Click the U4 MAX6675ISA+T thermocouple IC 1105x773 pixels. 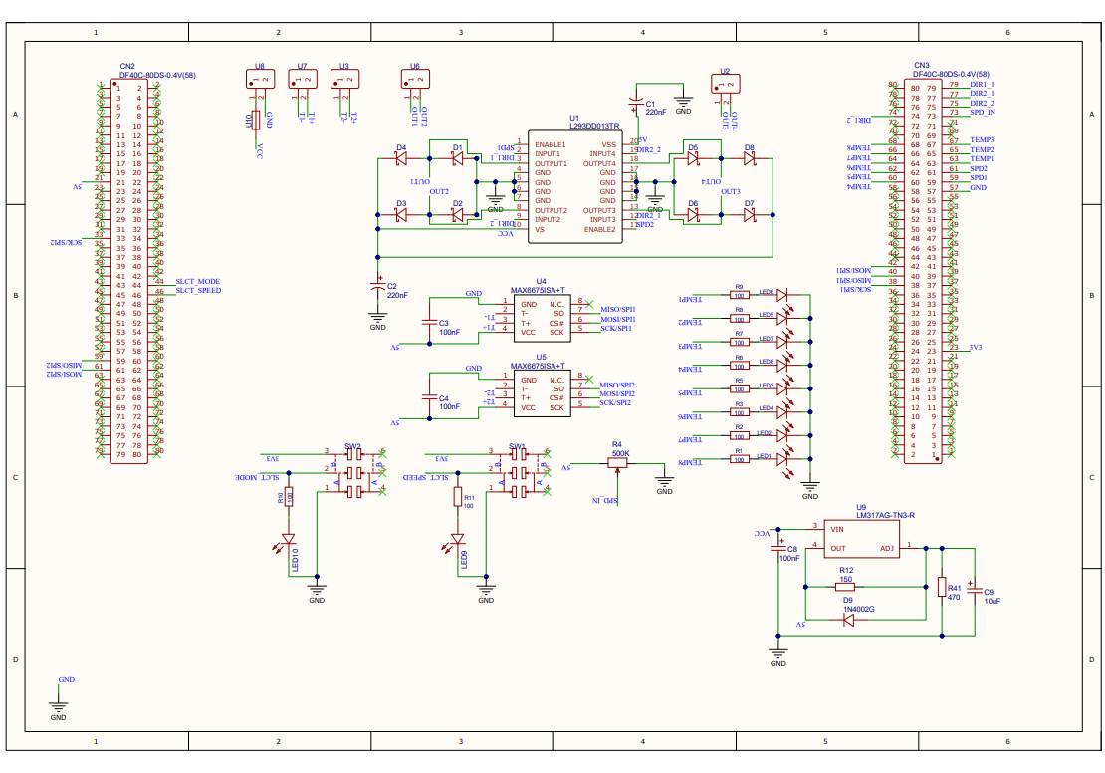pyautogui.click(x=544, y=316)
